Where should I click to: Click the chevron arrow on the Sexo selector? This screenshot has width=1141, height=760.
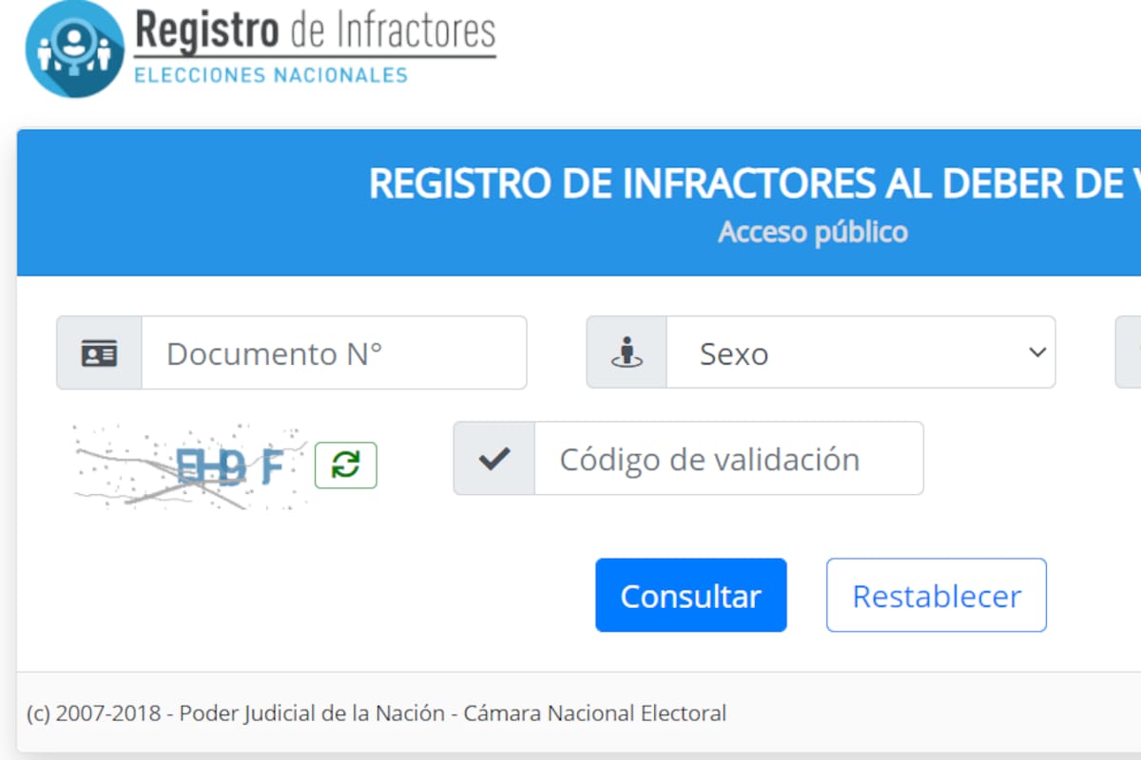(1036, 352)
